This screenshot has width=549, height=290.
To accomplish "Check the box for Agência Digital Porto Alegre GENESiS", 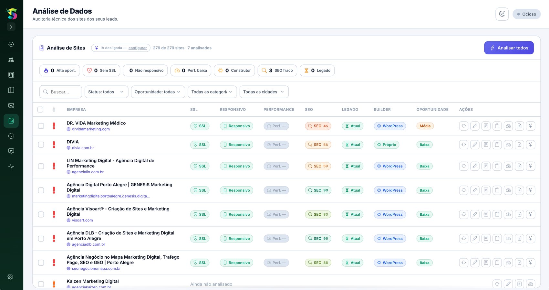I will click(41, 190).
